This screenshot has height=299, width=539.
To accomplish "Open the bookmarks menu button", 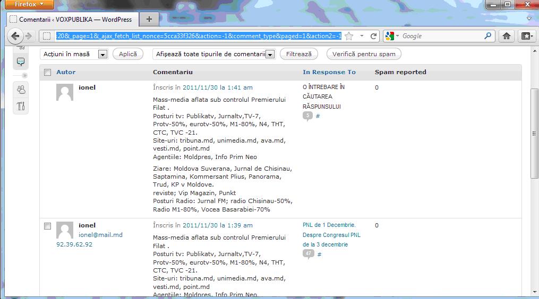I will coord(527,36).
